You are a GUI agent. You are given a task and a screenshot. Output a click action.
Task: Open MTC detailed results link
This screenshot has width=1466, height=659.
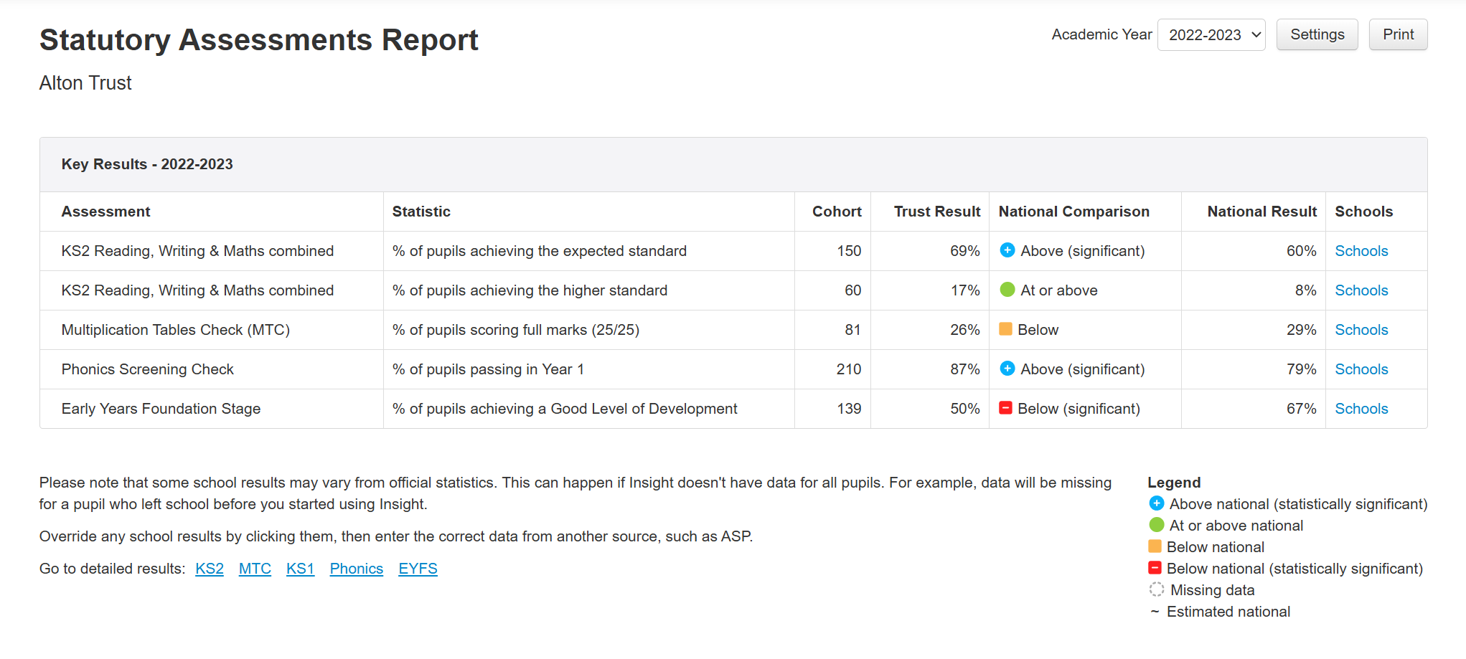(x=255, y=569)
